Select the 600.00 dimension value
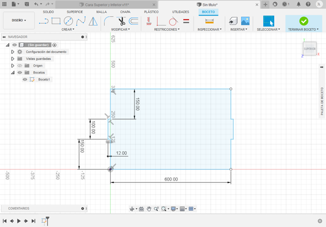 coord(171,179)
